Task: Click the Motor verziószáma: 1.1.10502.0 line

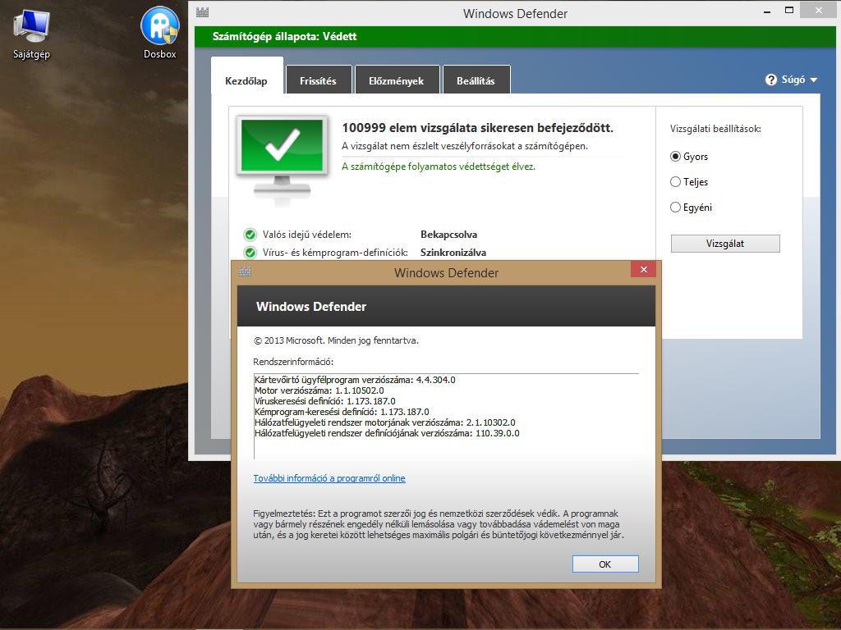Action: click(319, 390)
